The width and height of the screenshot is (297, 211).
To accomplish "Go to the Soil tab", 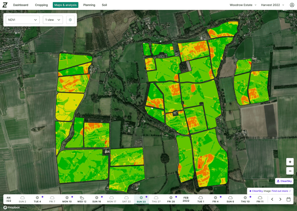I will coord(104,5).
